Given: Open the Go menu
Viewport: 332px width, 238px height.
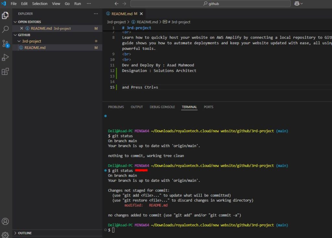Looking at the screenshot, I should (67, 4).
